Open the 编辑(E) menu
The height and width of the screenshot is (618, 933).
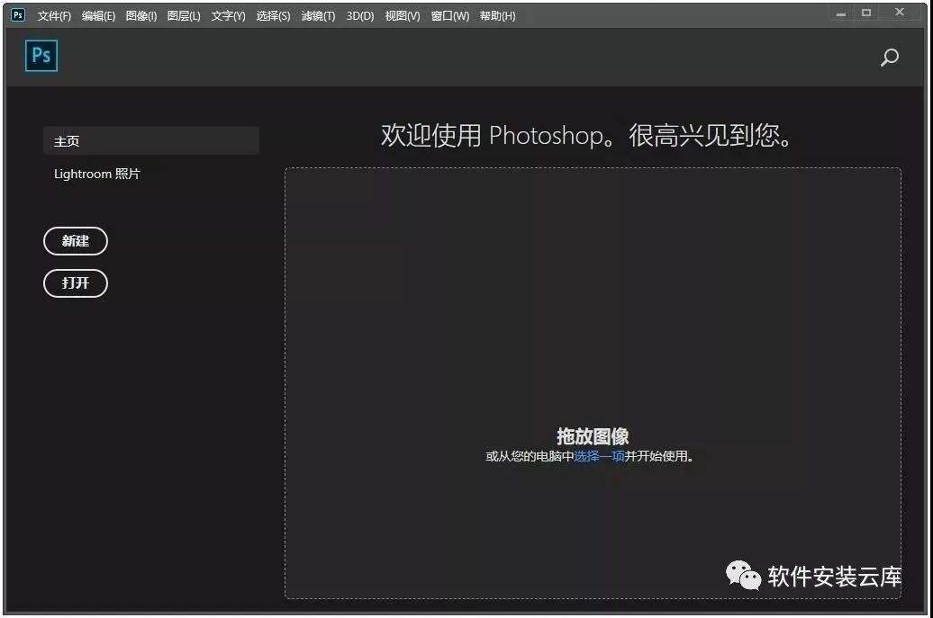point(98,16)
